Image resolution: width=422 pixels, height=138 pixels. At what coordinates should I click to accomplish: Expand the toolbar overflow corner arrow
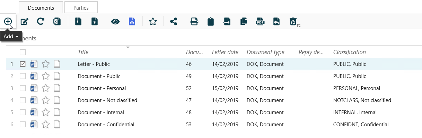pos(299,26)
